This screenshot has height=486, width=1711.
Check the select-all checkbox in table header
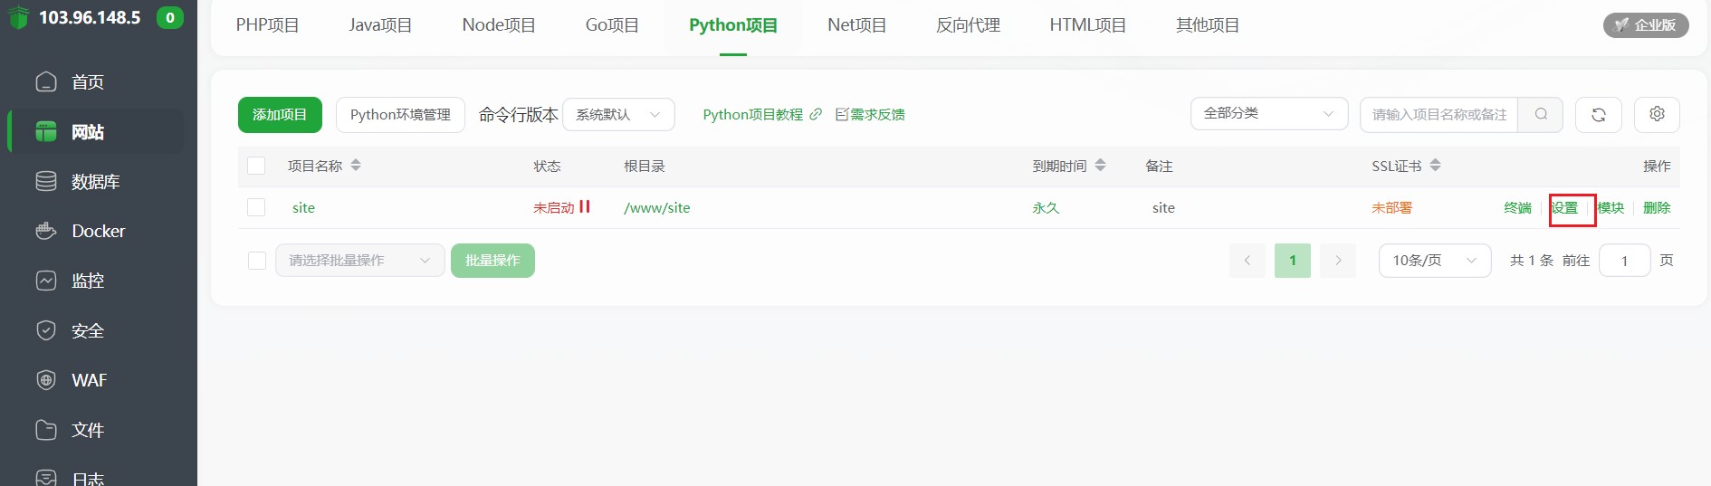click(256, 166)
